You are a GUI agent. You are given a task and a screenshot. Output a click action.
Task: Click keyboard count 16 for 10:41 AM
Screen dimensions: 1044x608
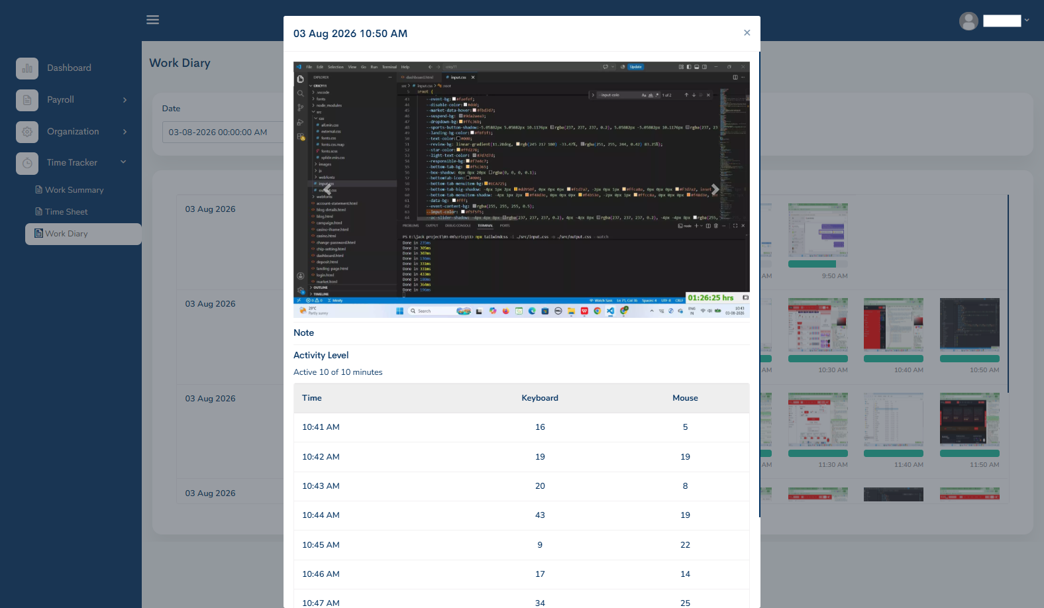click(540, 427)
